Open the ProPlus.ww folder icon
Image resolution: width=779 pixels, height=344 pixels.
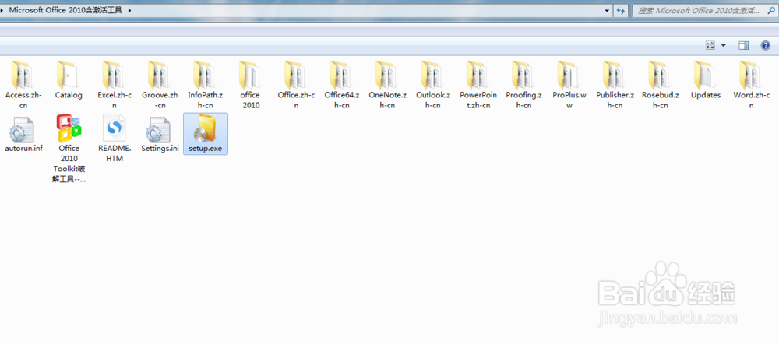(x=569, y=75)
